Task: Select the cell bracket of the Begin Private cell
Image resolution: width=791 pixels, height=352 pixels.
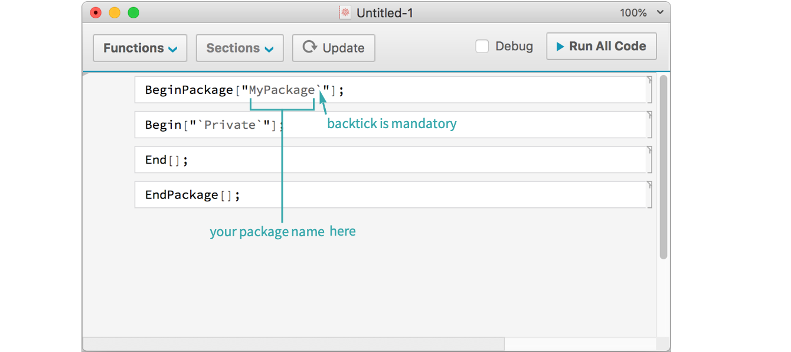Action: [x=650, y=125]
